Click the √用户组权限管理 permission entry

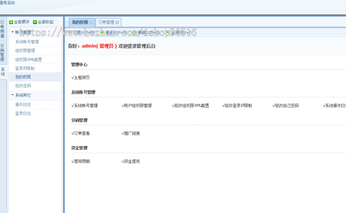point(136,106)
